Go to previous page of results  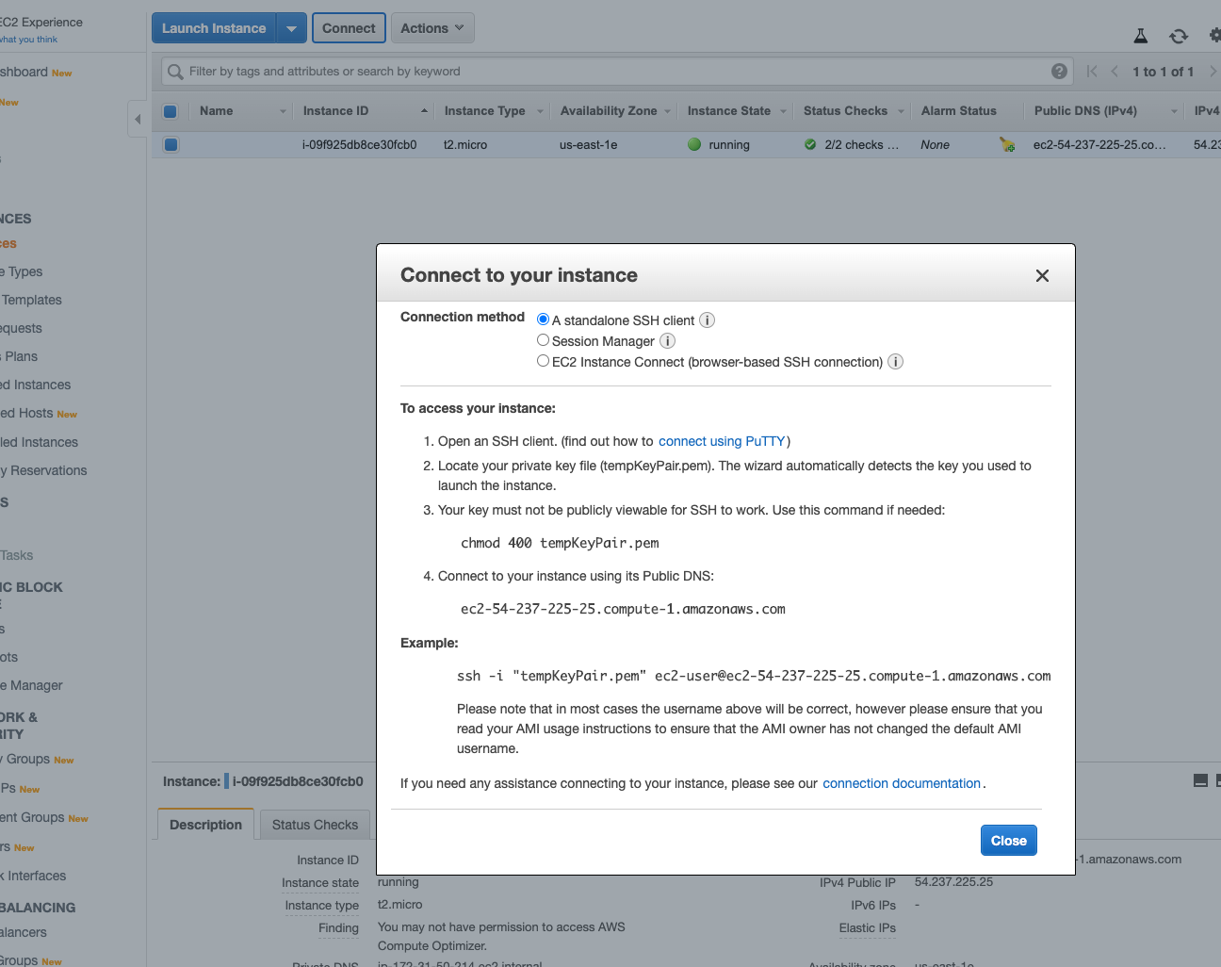(x=1115, y=72)
